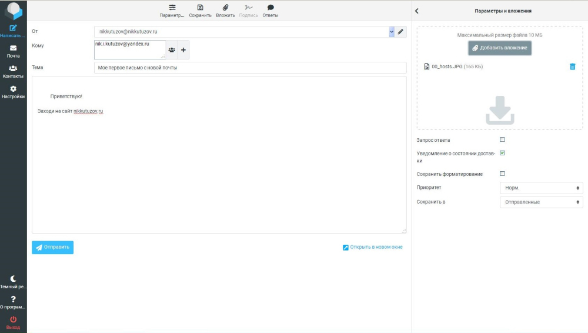Click the nikkutuzov.ru link text in body

(x=88, y=111)
